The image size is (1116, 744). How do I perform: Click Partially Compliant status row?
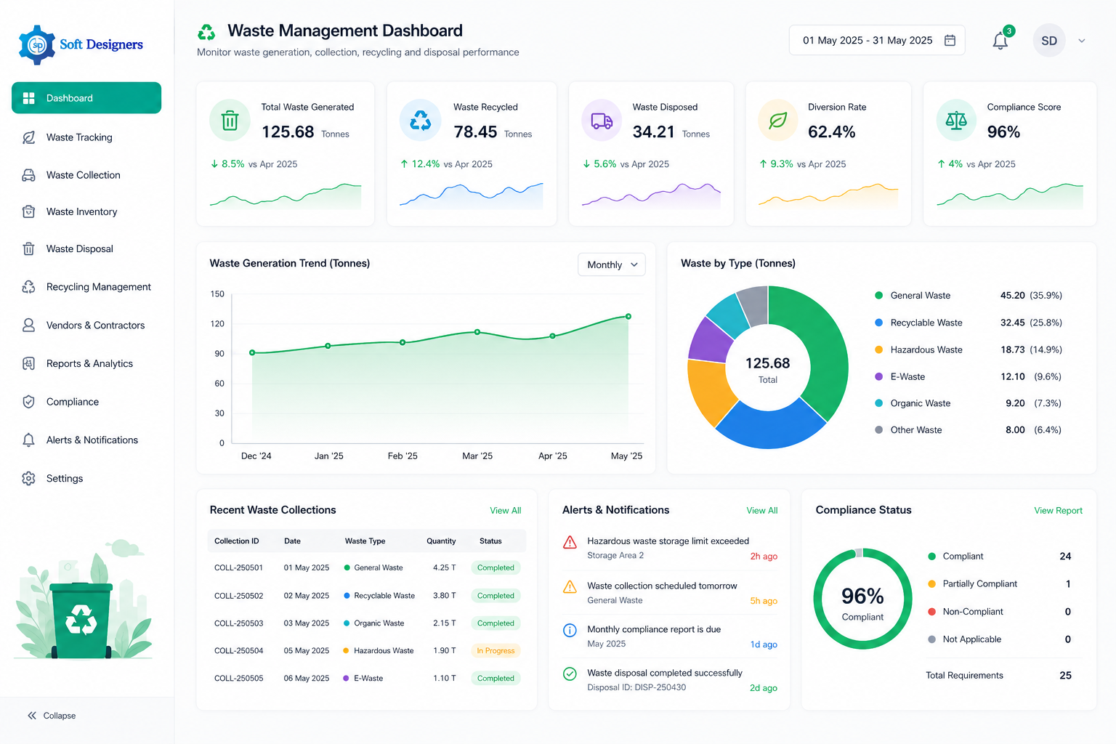pos(1000,584)
